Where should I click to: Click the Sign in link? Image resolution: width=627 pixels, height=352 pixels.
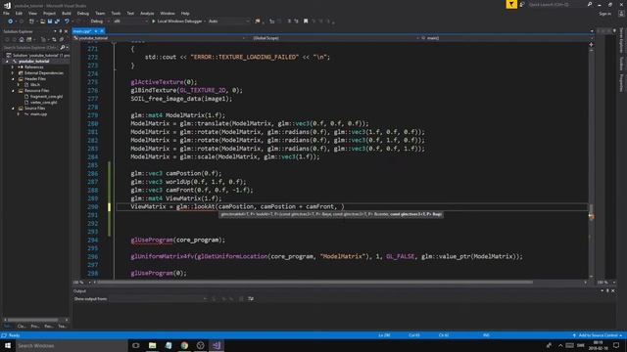pyautogui.click(x=605, y=14)
